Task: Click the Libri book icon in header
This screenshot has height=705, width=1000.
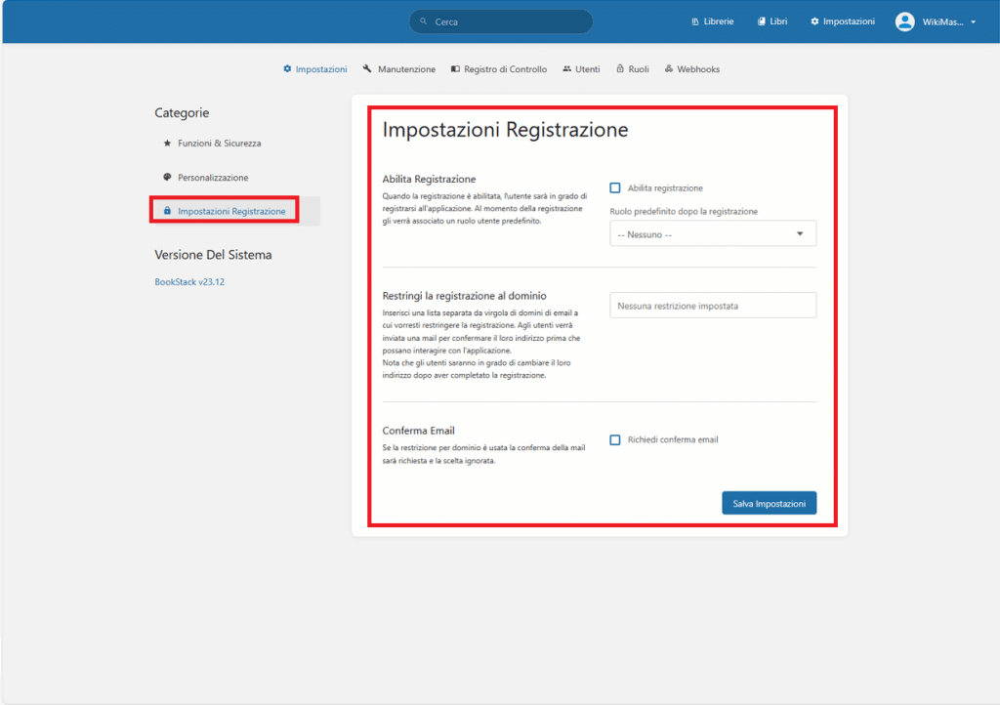Action: pos(761,21)
